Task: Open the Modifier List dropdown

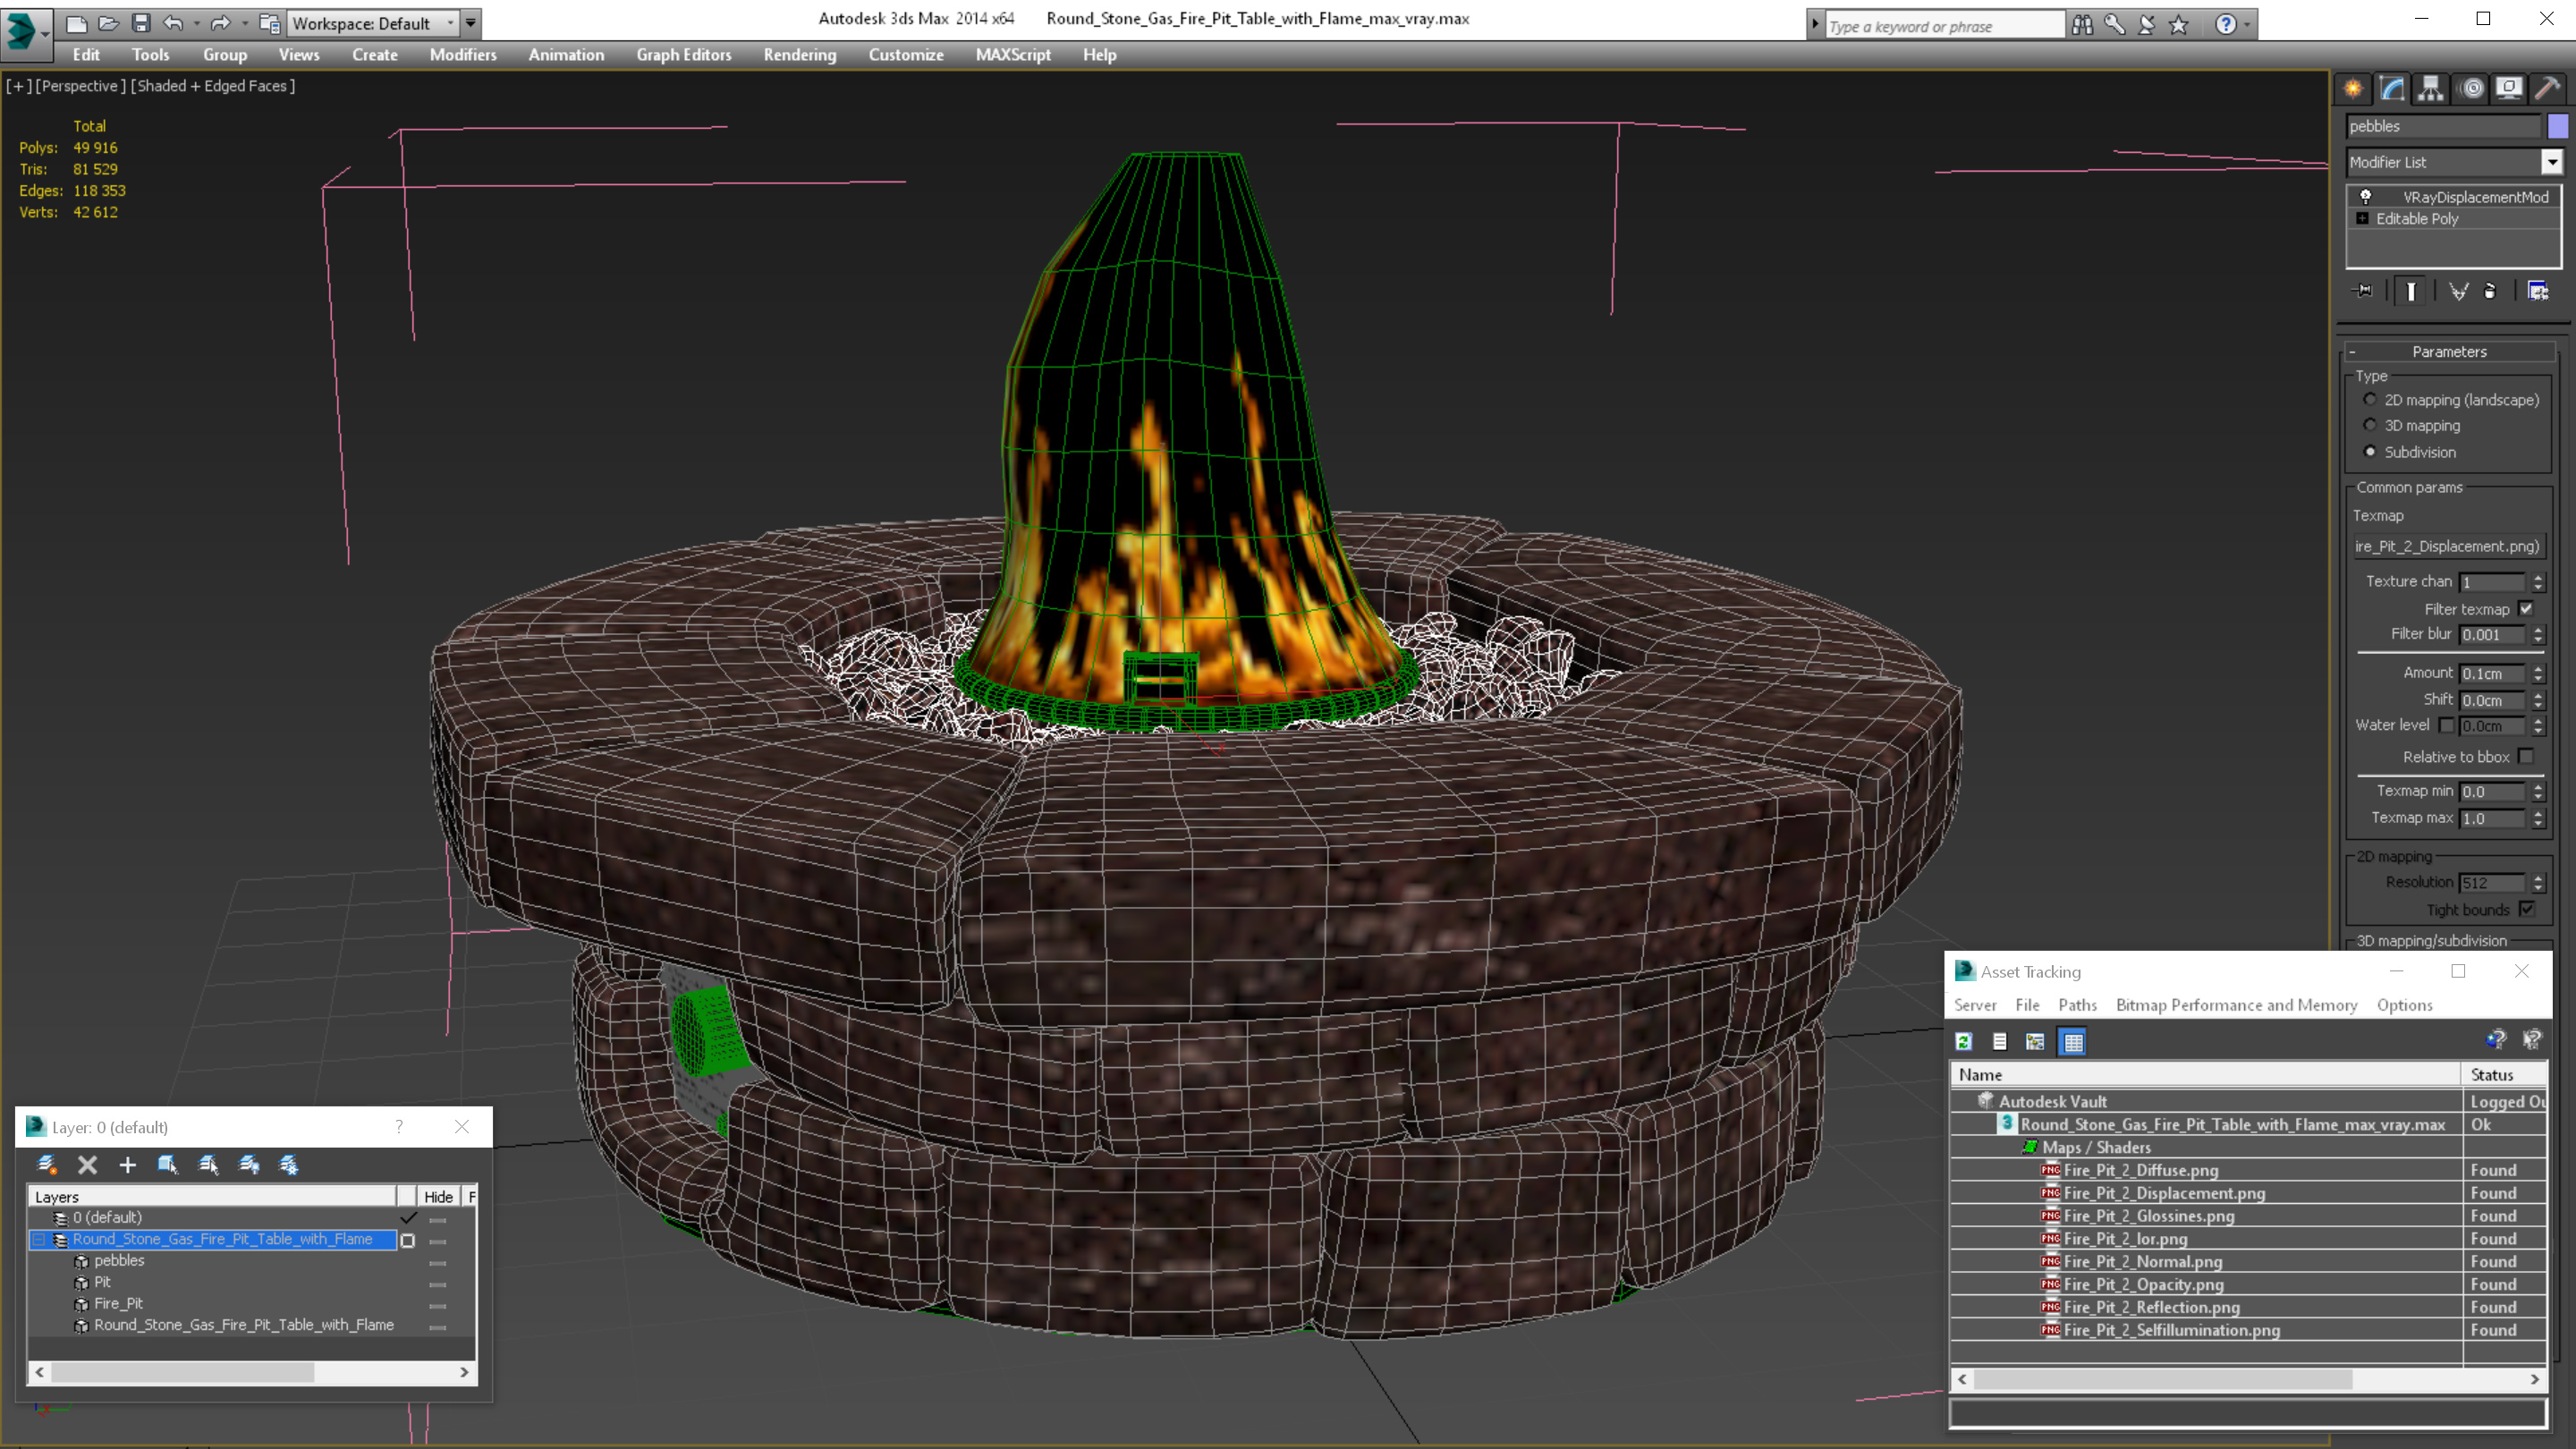Action: [2551, 162]
